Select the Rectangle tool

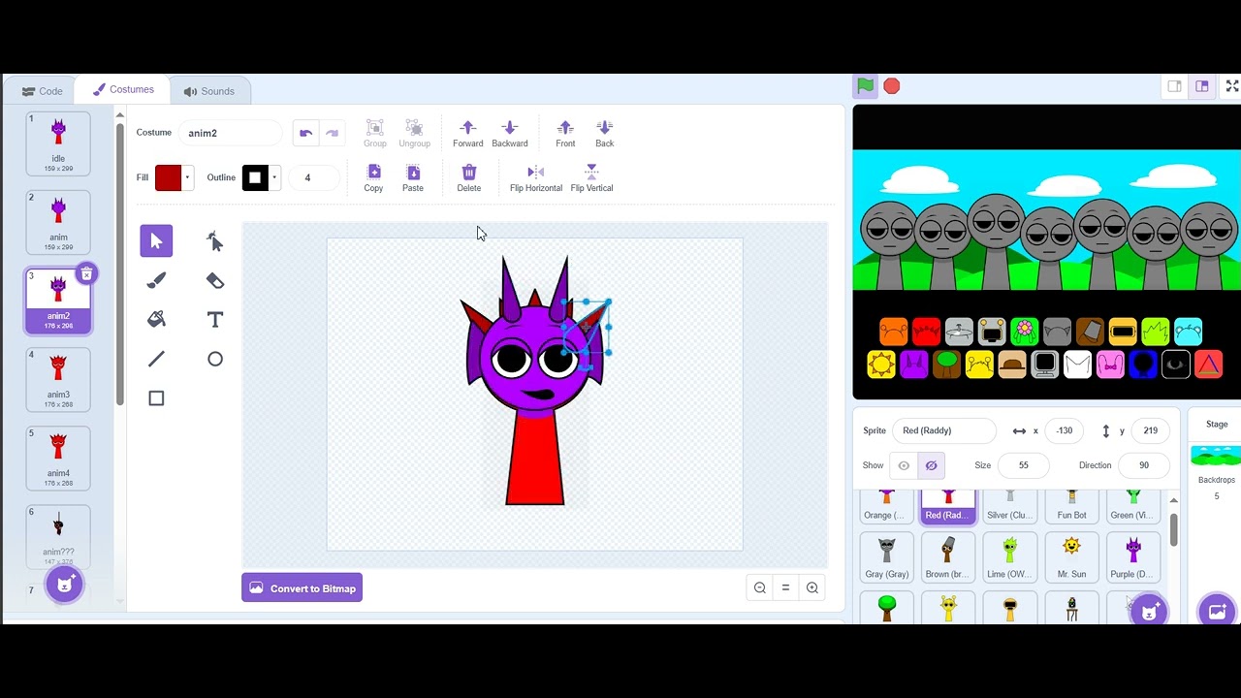coord(156,398)
